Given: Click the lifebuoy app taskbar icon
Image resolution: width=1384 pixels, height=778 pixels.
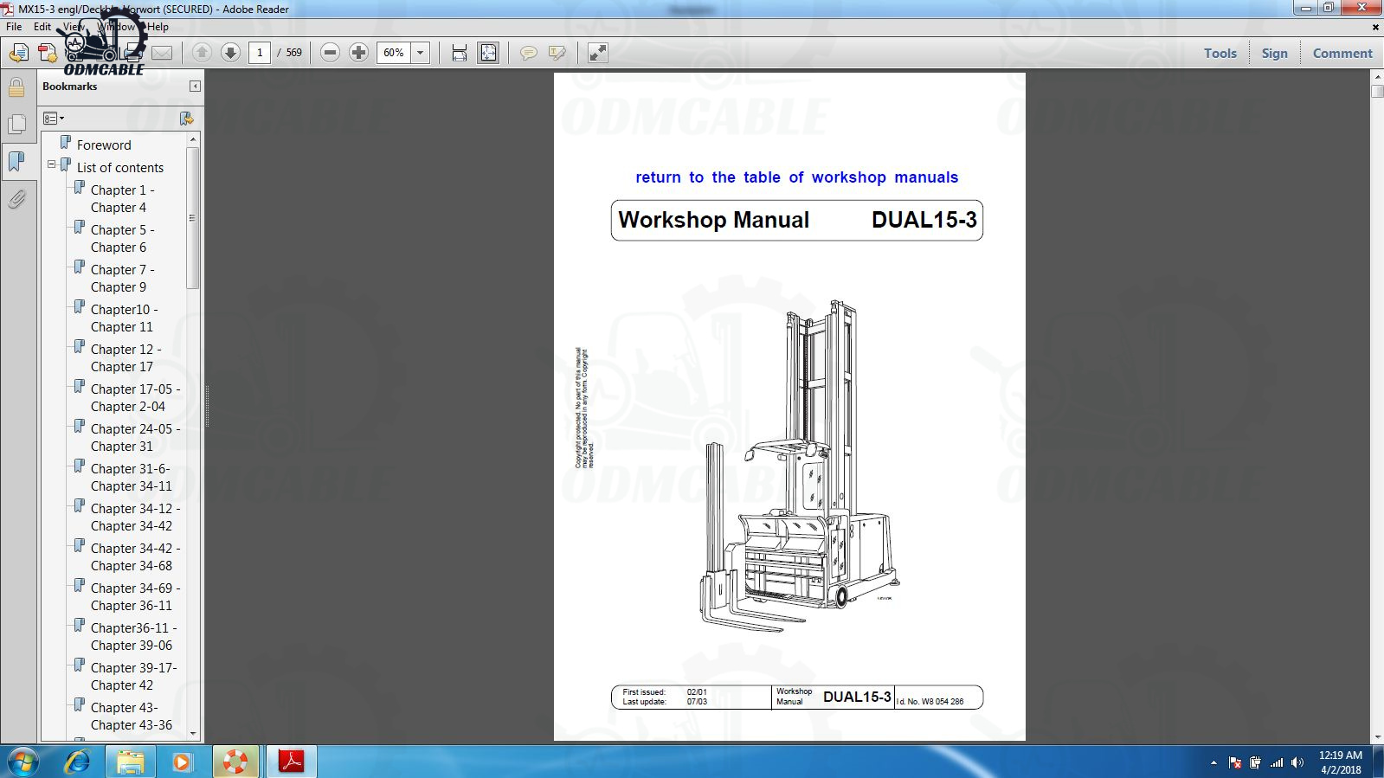Looking at the screenshot, I should pyautogui.click(x=235, y=762).
